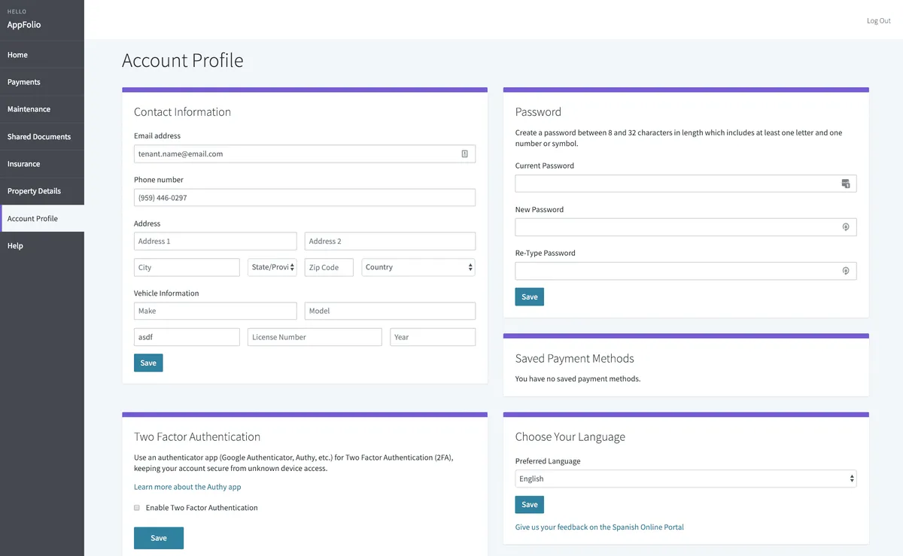
Task: Go to Payments in the sidebar
Action: click(24, 82)
